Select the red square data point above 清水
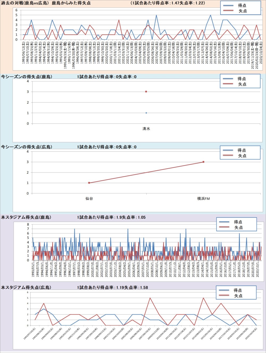 click(x=146, y=92)
